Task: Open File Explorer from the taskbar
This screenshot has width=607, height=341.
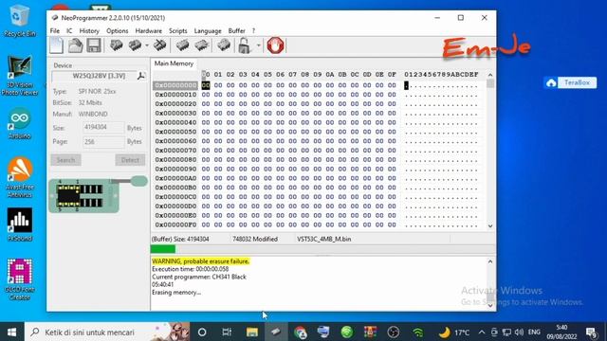Action: (x=252, y=332)
